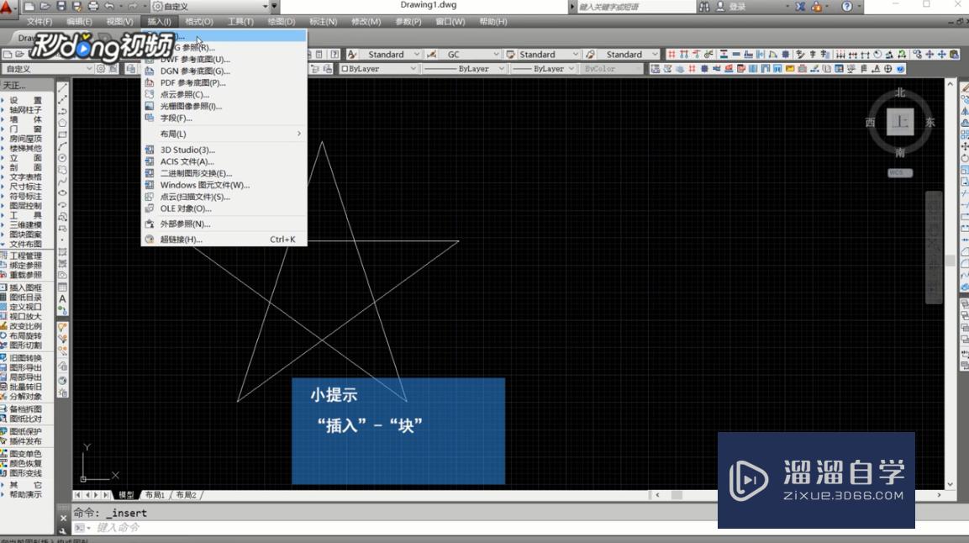
Task: Click the Undo arrow icon
Action: click(x=109, y=6)
